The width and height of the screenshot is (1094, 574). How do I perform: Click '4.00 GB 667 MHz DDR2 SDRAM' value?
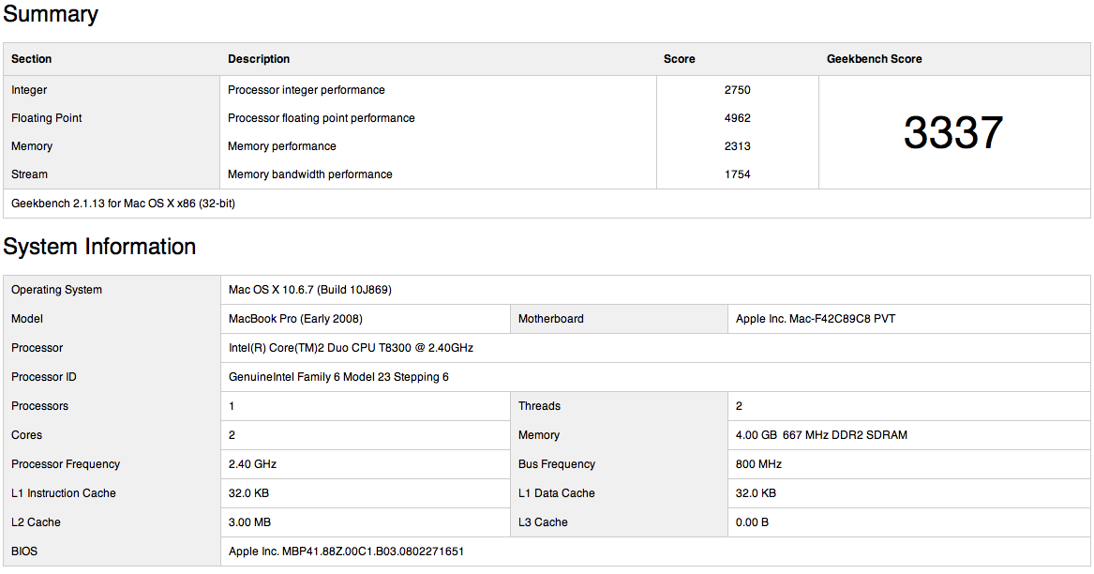(x=821, y=435)
